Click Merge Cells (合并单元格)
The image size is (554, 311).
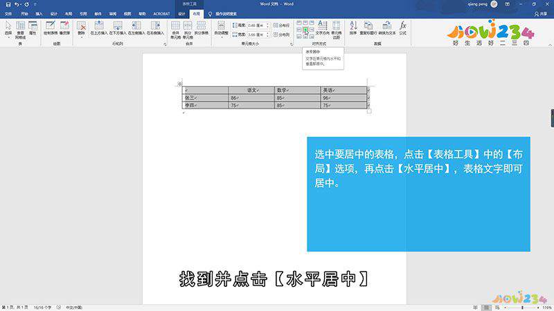point(176,30)
